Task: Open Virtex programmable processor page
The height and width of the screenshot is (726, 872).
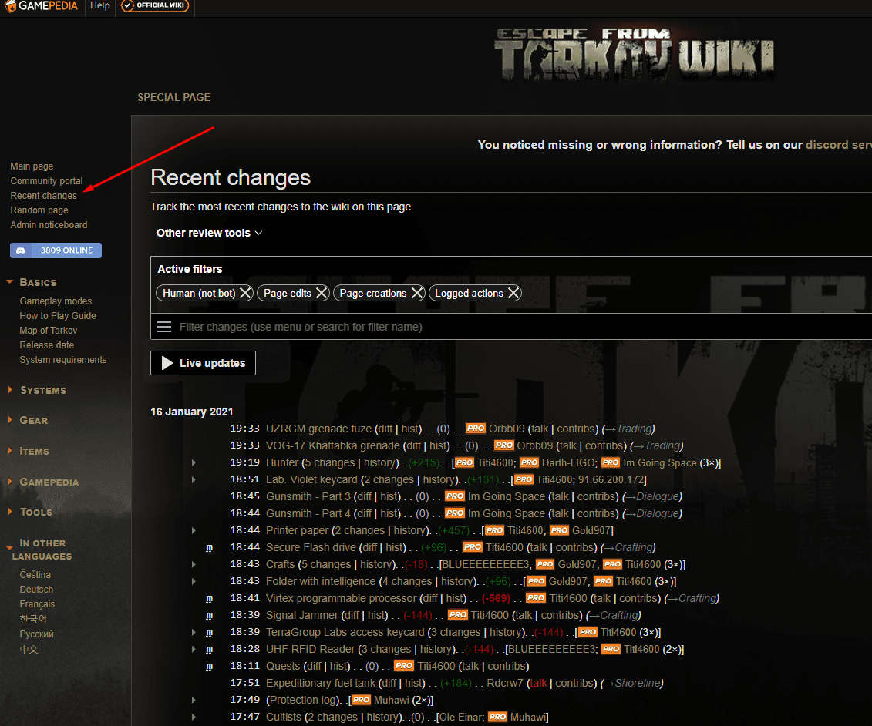Action: [x=341, y=598]
